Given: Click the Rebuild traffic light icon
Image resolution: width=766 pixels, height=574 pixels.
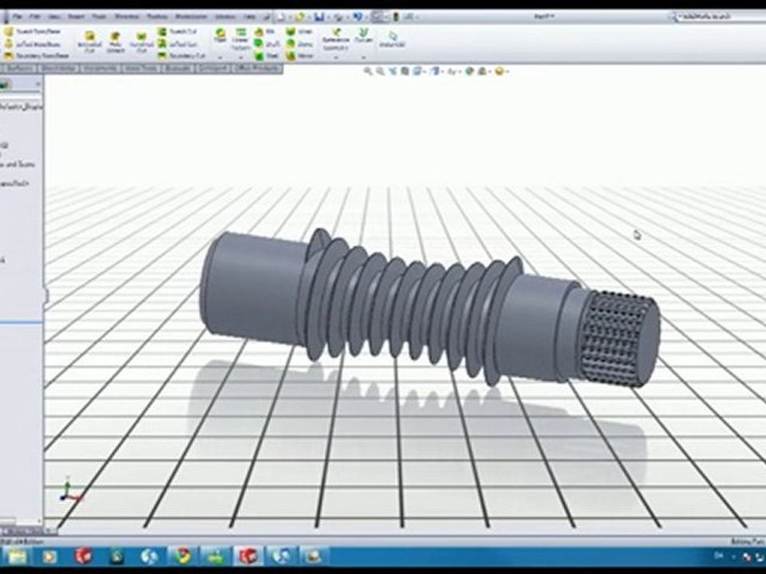Looking at the screenshot, I should coord(396,17).
